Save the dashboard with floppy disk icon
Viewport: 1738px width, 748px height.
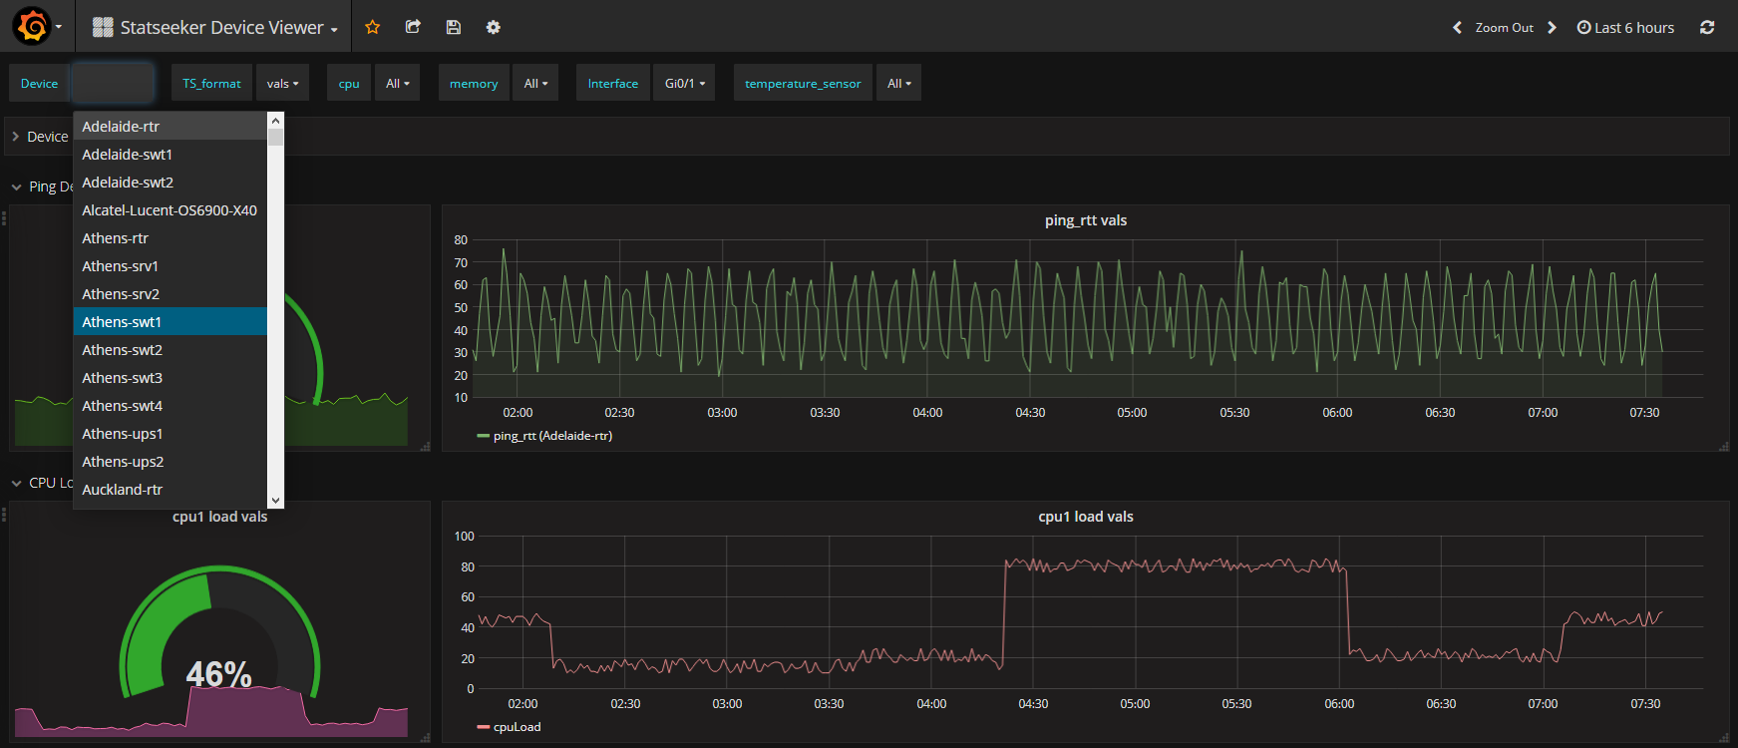coord(454,27)
